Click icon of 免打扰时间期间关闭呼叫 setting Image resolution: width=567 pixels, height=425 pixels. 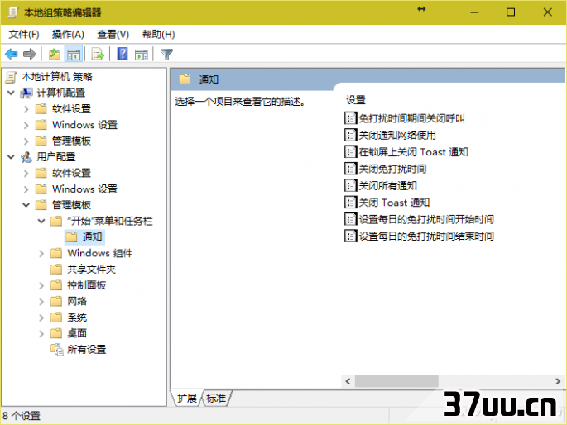pyautogui.click(x=350, y=118)
